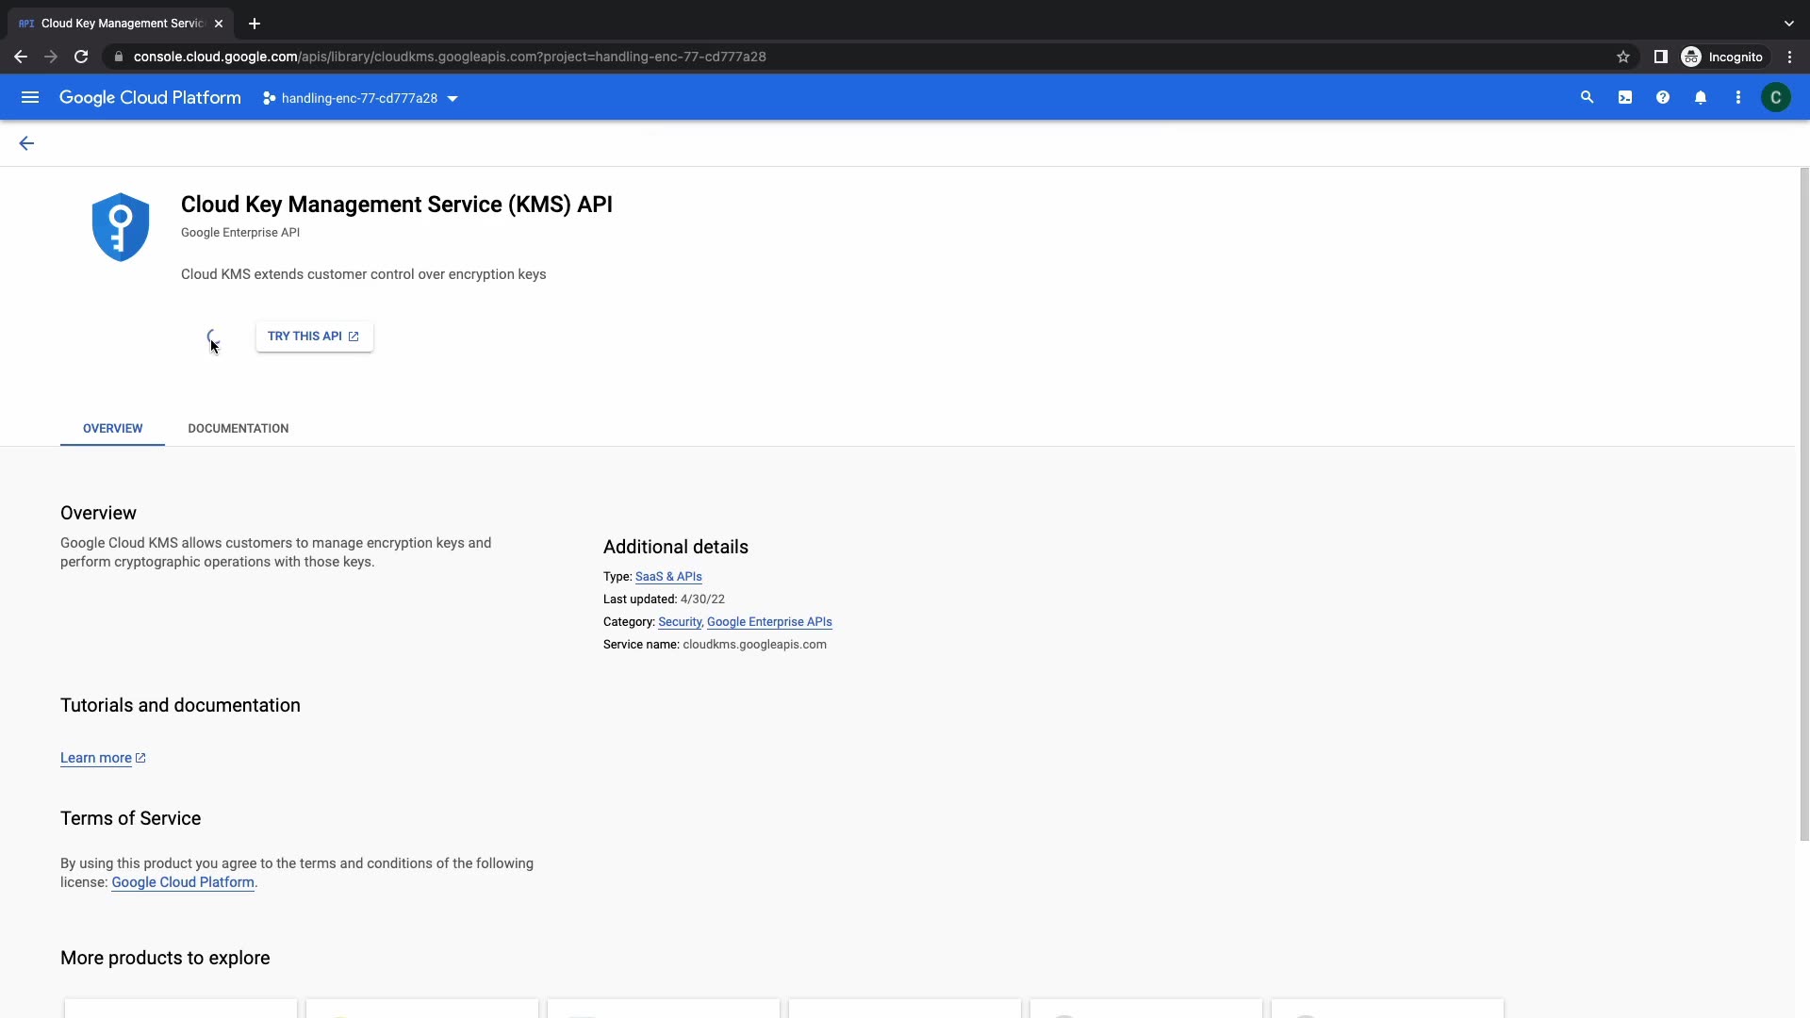Screen dimensions: 1810x1018
Task: Click the KMS shield key logo
Action: coord(121,227)
